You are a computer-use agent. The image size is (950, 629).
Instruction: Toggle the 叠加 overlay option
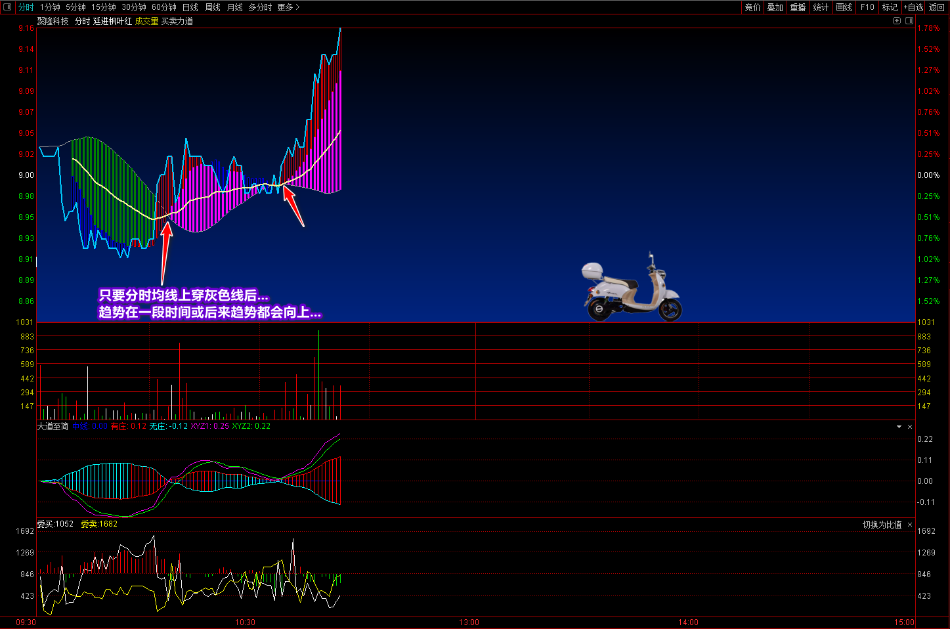pyautogui.click(x=775, y=7)
